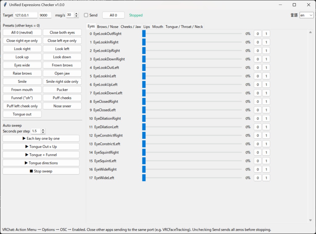Image resolution: width=316 pixels, height=234 pixels.
Task: Start the Tongue Out x Up sweep
Action: coord(41,147)
